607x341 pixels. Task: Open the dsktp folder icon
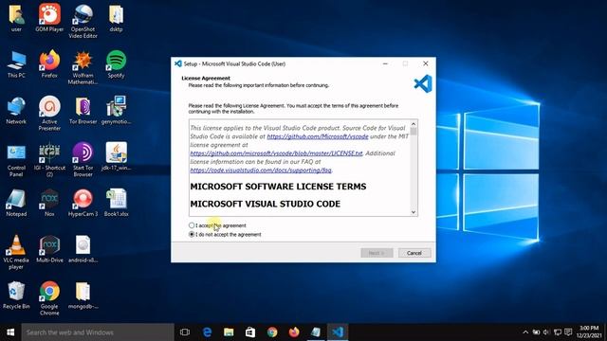[x=116, y=17]
